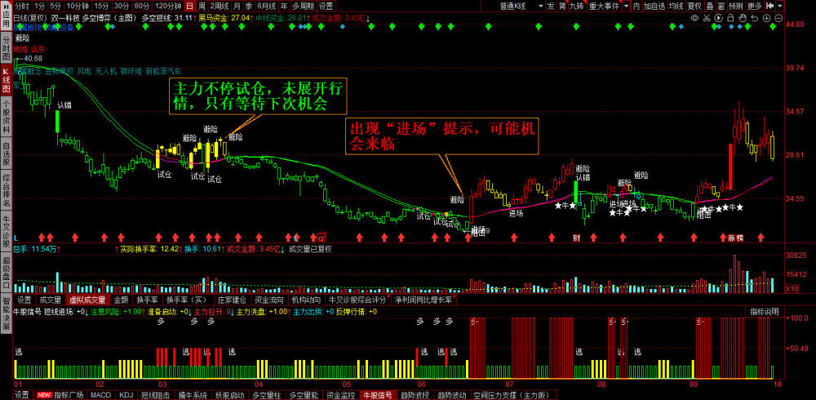Screen dimensions: 816x400
Task: Select the 周 weekly period tab
Action: pyautogui.click(x=202, y=7)
